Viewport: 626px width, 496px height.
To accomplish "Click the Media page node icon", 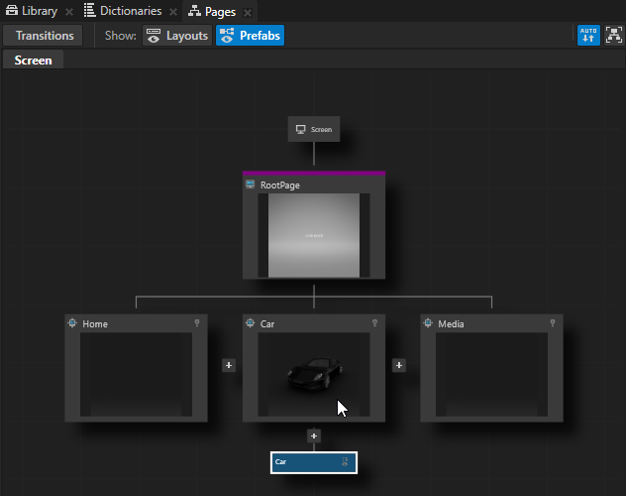I will click(429, 323).
